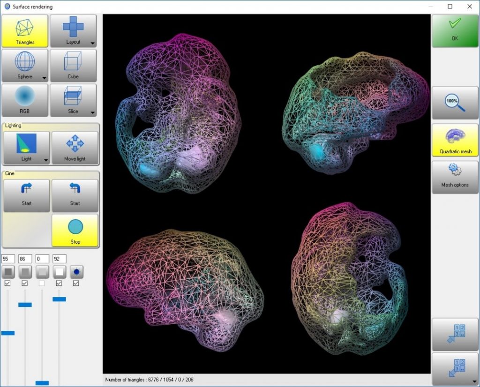Click the 100% zoom magnifier button
This screenshot has height=387, width=480.
pyautogui.click(x=455, y=103)
